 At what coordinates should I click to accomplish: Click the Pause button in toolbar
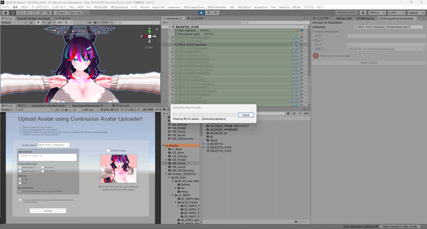pos(209,13)
